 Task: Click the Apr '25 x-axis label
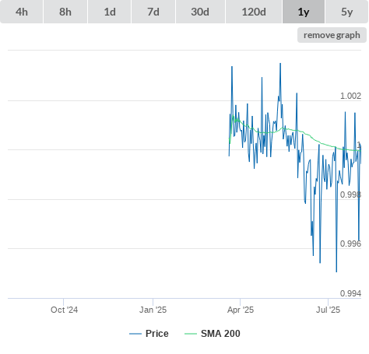(x=241, y=310)
